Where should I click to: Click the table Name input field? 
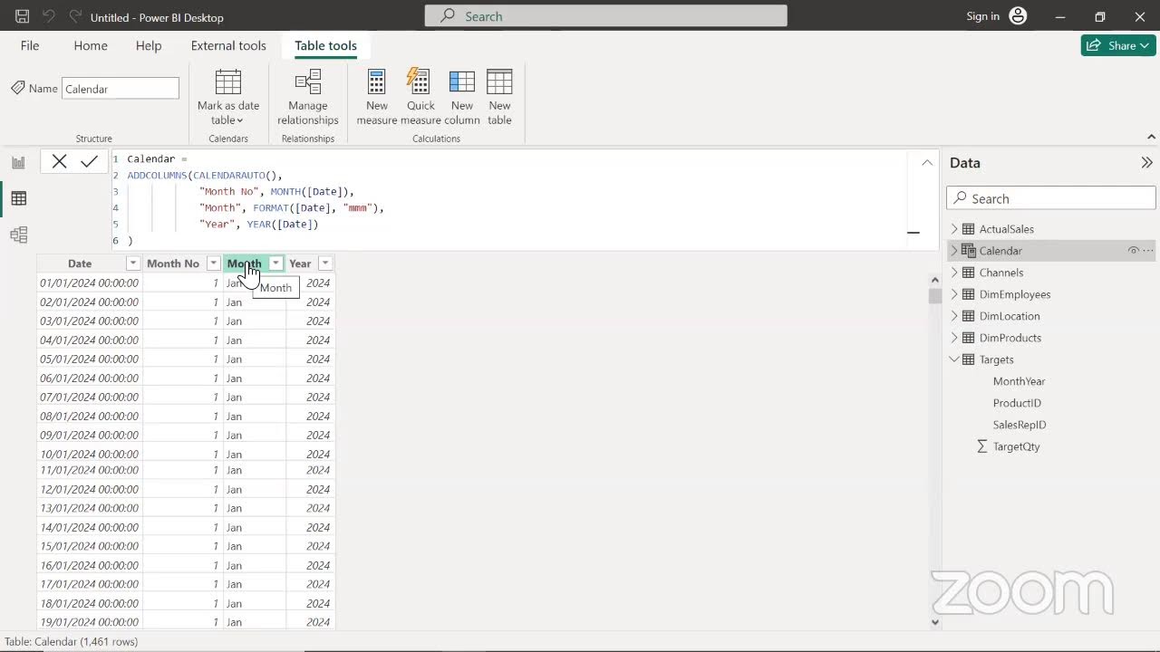pyautogui.click(x=121, y=89)
